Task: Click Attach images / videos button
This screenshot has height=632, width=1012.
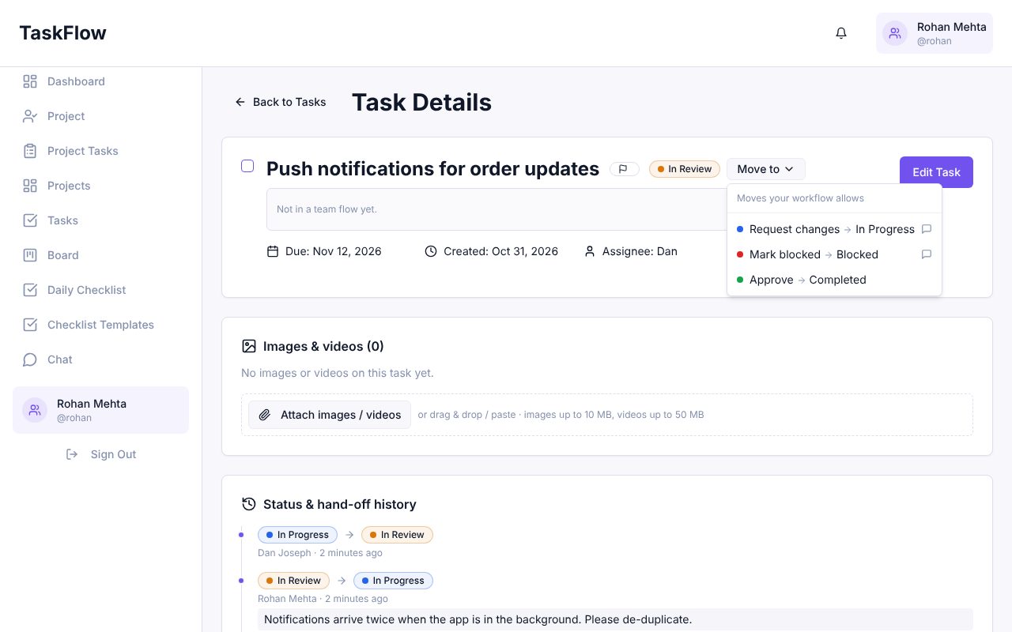Action: [330, 415]
